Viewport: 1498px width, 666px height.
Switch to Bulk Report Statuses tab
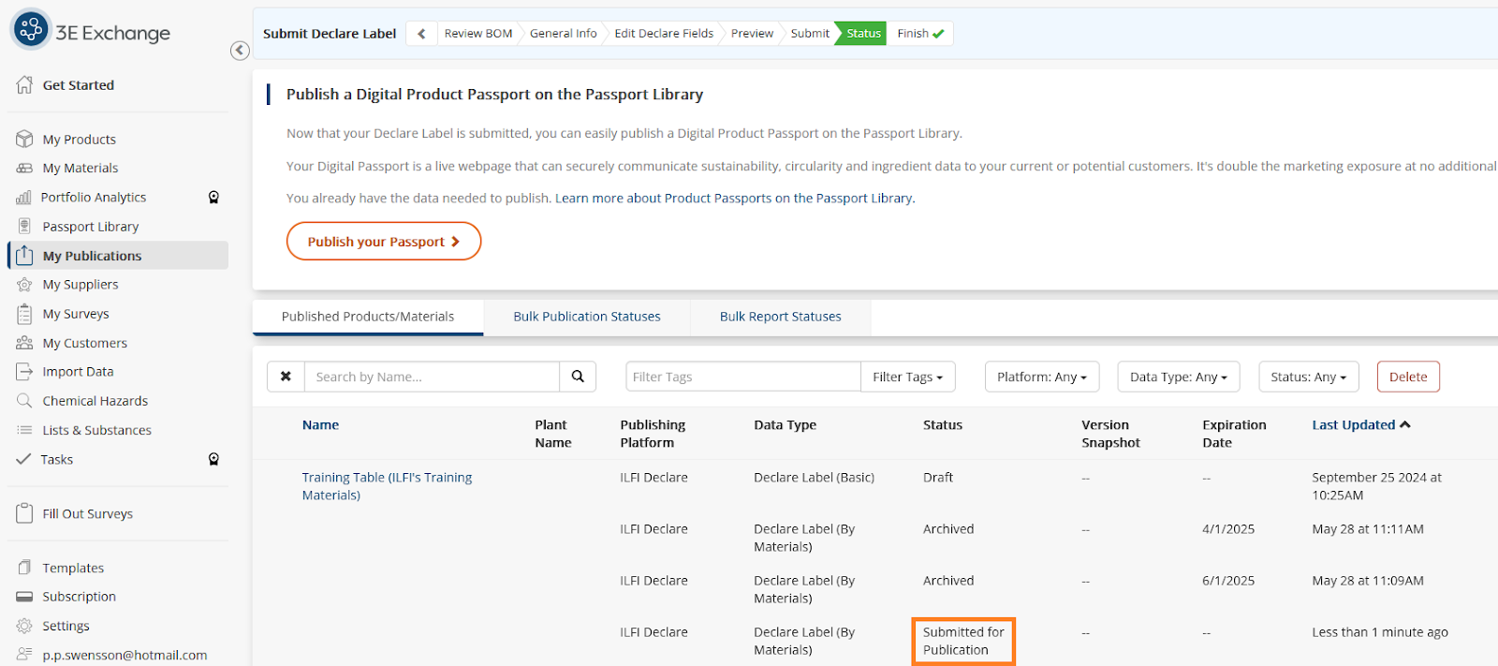[x=781, y=317]
